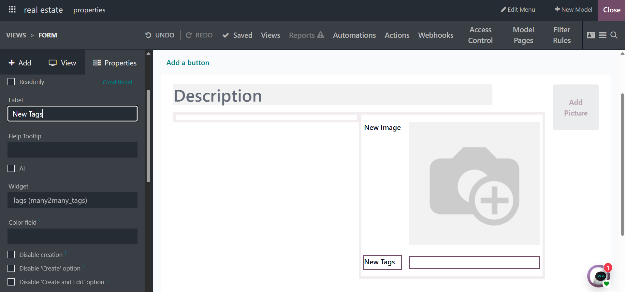Click the UNDO arrow button

[x=160, y=35]
